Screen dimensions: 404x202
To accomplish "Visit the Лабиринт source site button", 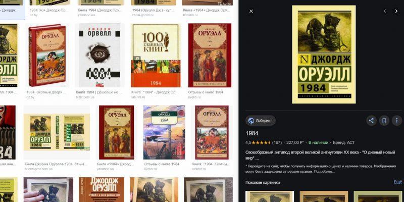I will [x=261, y=121].
